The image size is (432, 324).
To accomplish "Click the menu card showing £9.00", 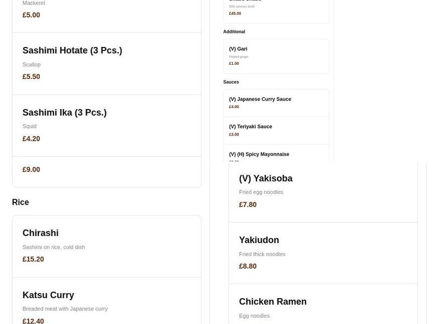I will (106, 171).
